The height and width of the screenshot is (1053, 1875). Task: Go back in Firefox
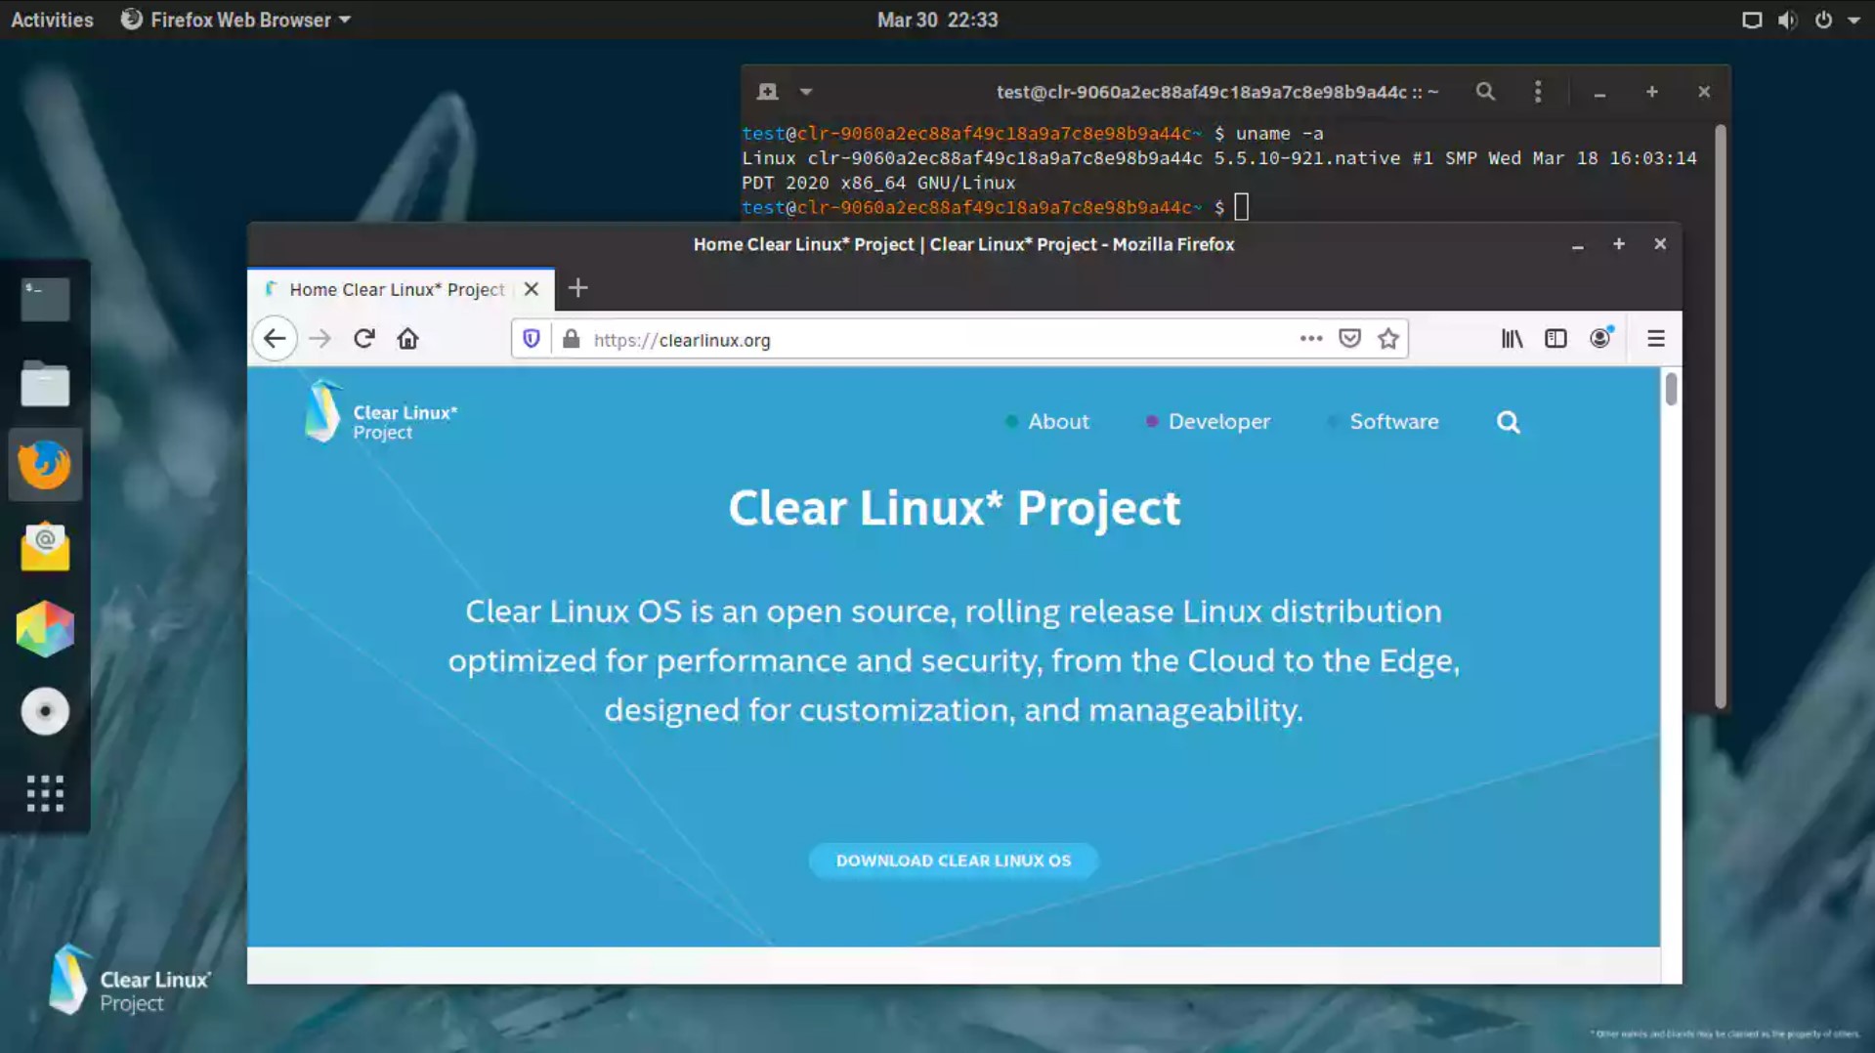[x=275, y=339]
